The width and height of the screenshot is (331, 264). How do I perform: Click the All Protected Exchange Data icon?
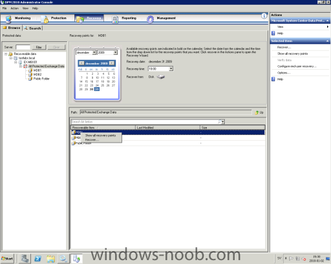[25, 66]
